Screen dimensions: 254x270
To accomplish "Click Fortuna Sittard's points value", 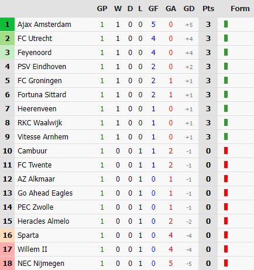I will [x=208, y=95].
